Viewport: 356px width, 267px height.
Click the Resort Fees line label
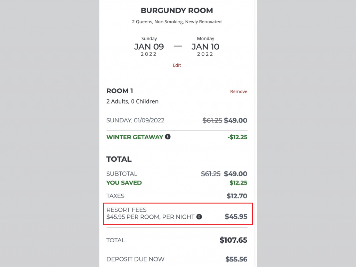(127, 210)
